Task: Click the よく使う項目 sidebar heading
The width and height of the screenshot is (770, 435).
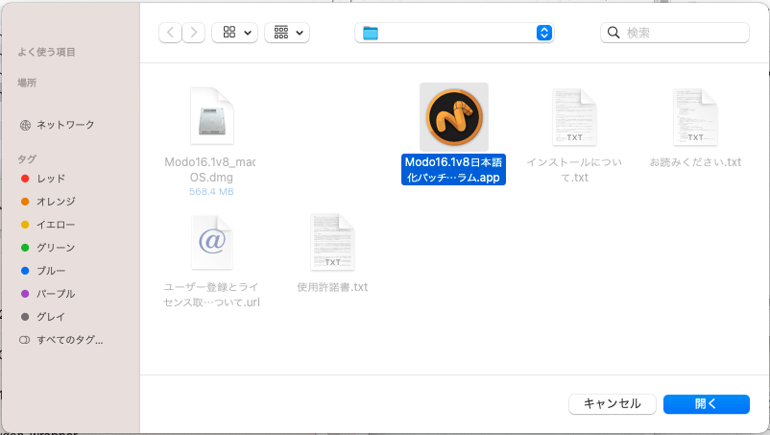Action: (x=46, y=52)
